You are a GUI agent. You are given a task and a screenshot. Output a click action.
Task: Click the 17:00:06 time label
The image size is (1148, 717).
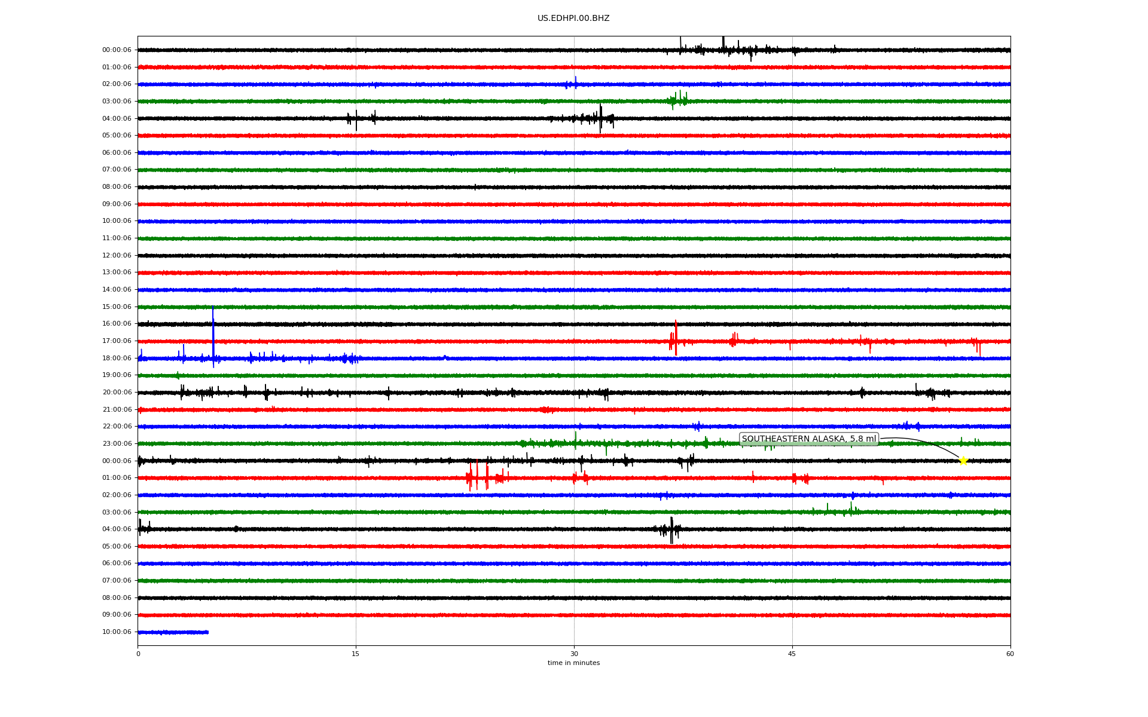click(x=117, y=341)
